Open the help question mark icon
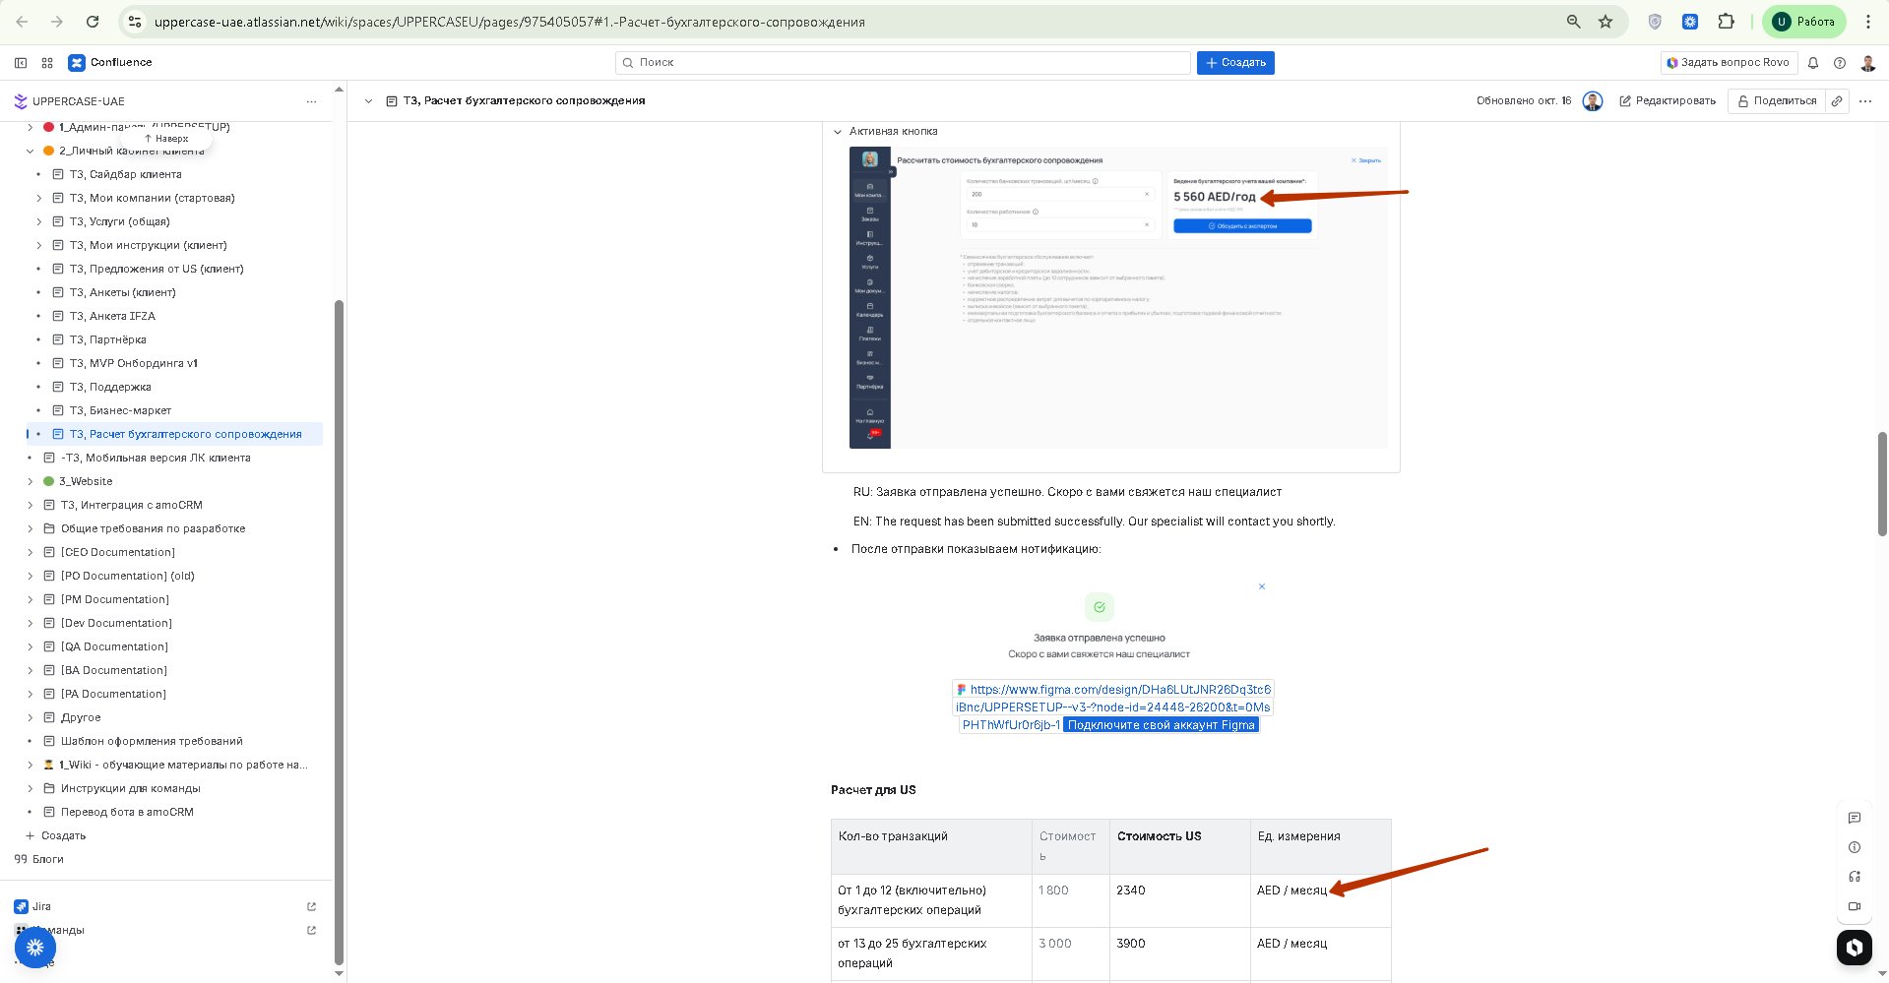 click(1840, 63)
